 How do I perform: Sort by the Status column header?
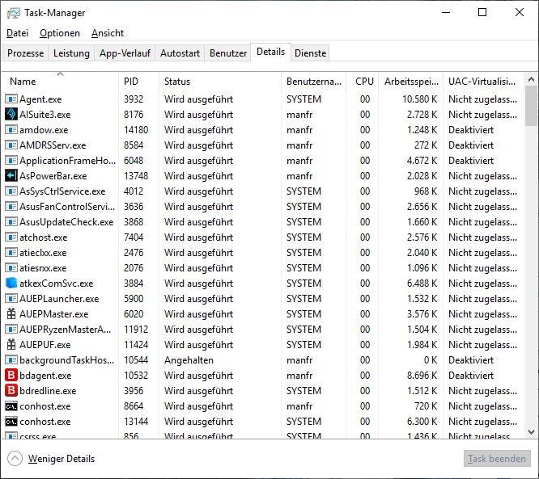click(220, 82)
